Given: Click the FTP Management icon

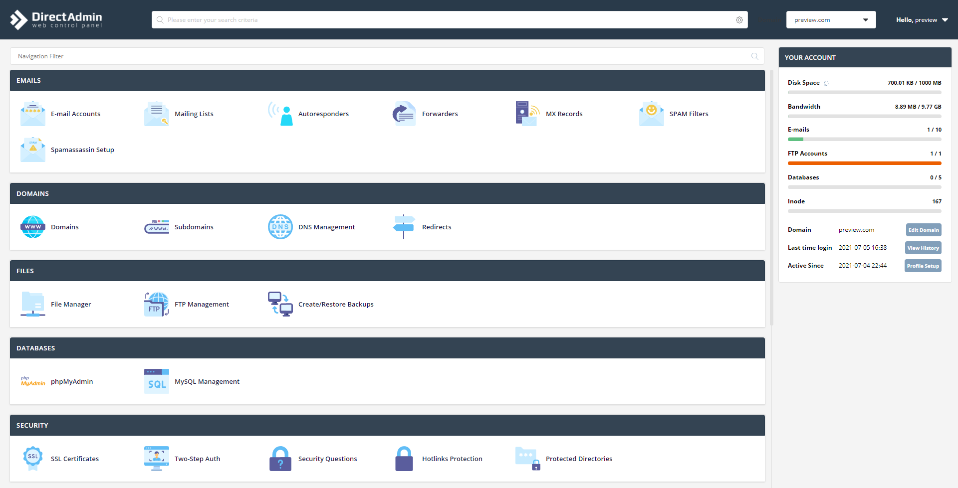Looking at the screenshot, I should 157,304.
